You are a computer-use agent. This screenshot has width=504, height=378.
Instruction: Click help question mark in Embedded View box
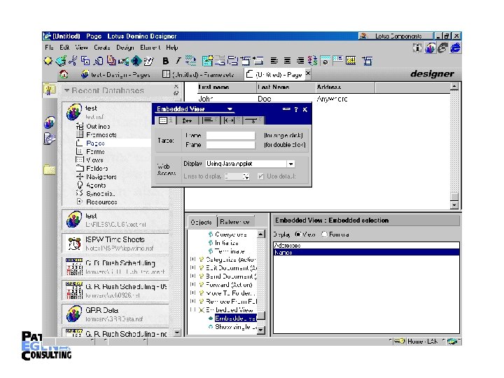pos(296,110)
